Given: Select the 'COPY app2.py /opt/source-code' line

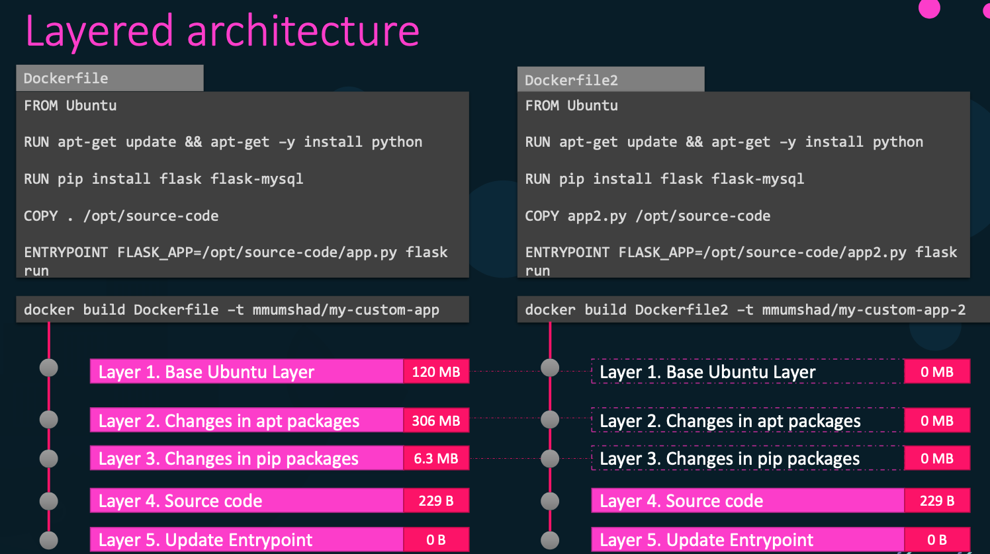Looking at the screenshot, I should (x=648, y=216).
